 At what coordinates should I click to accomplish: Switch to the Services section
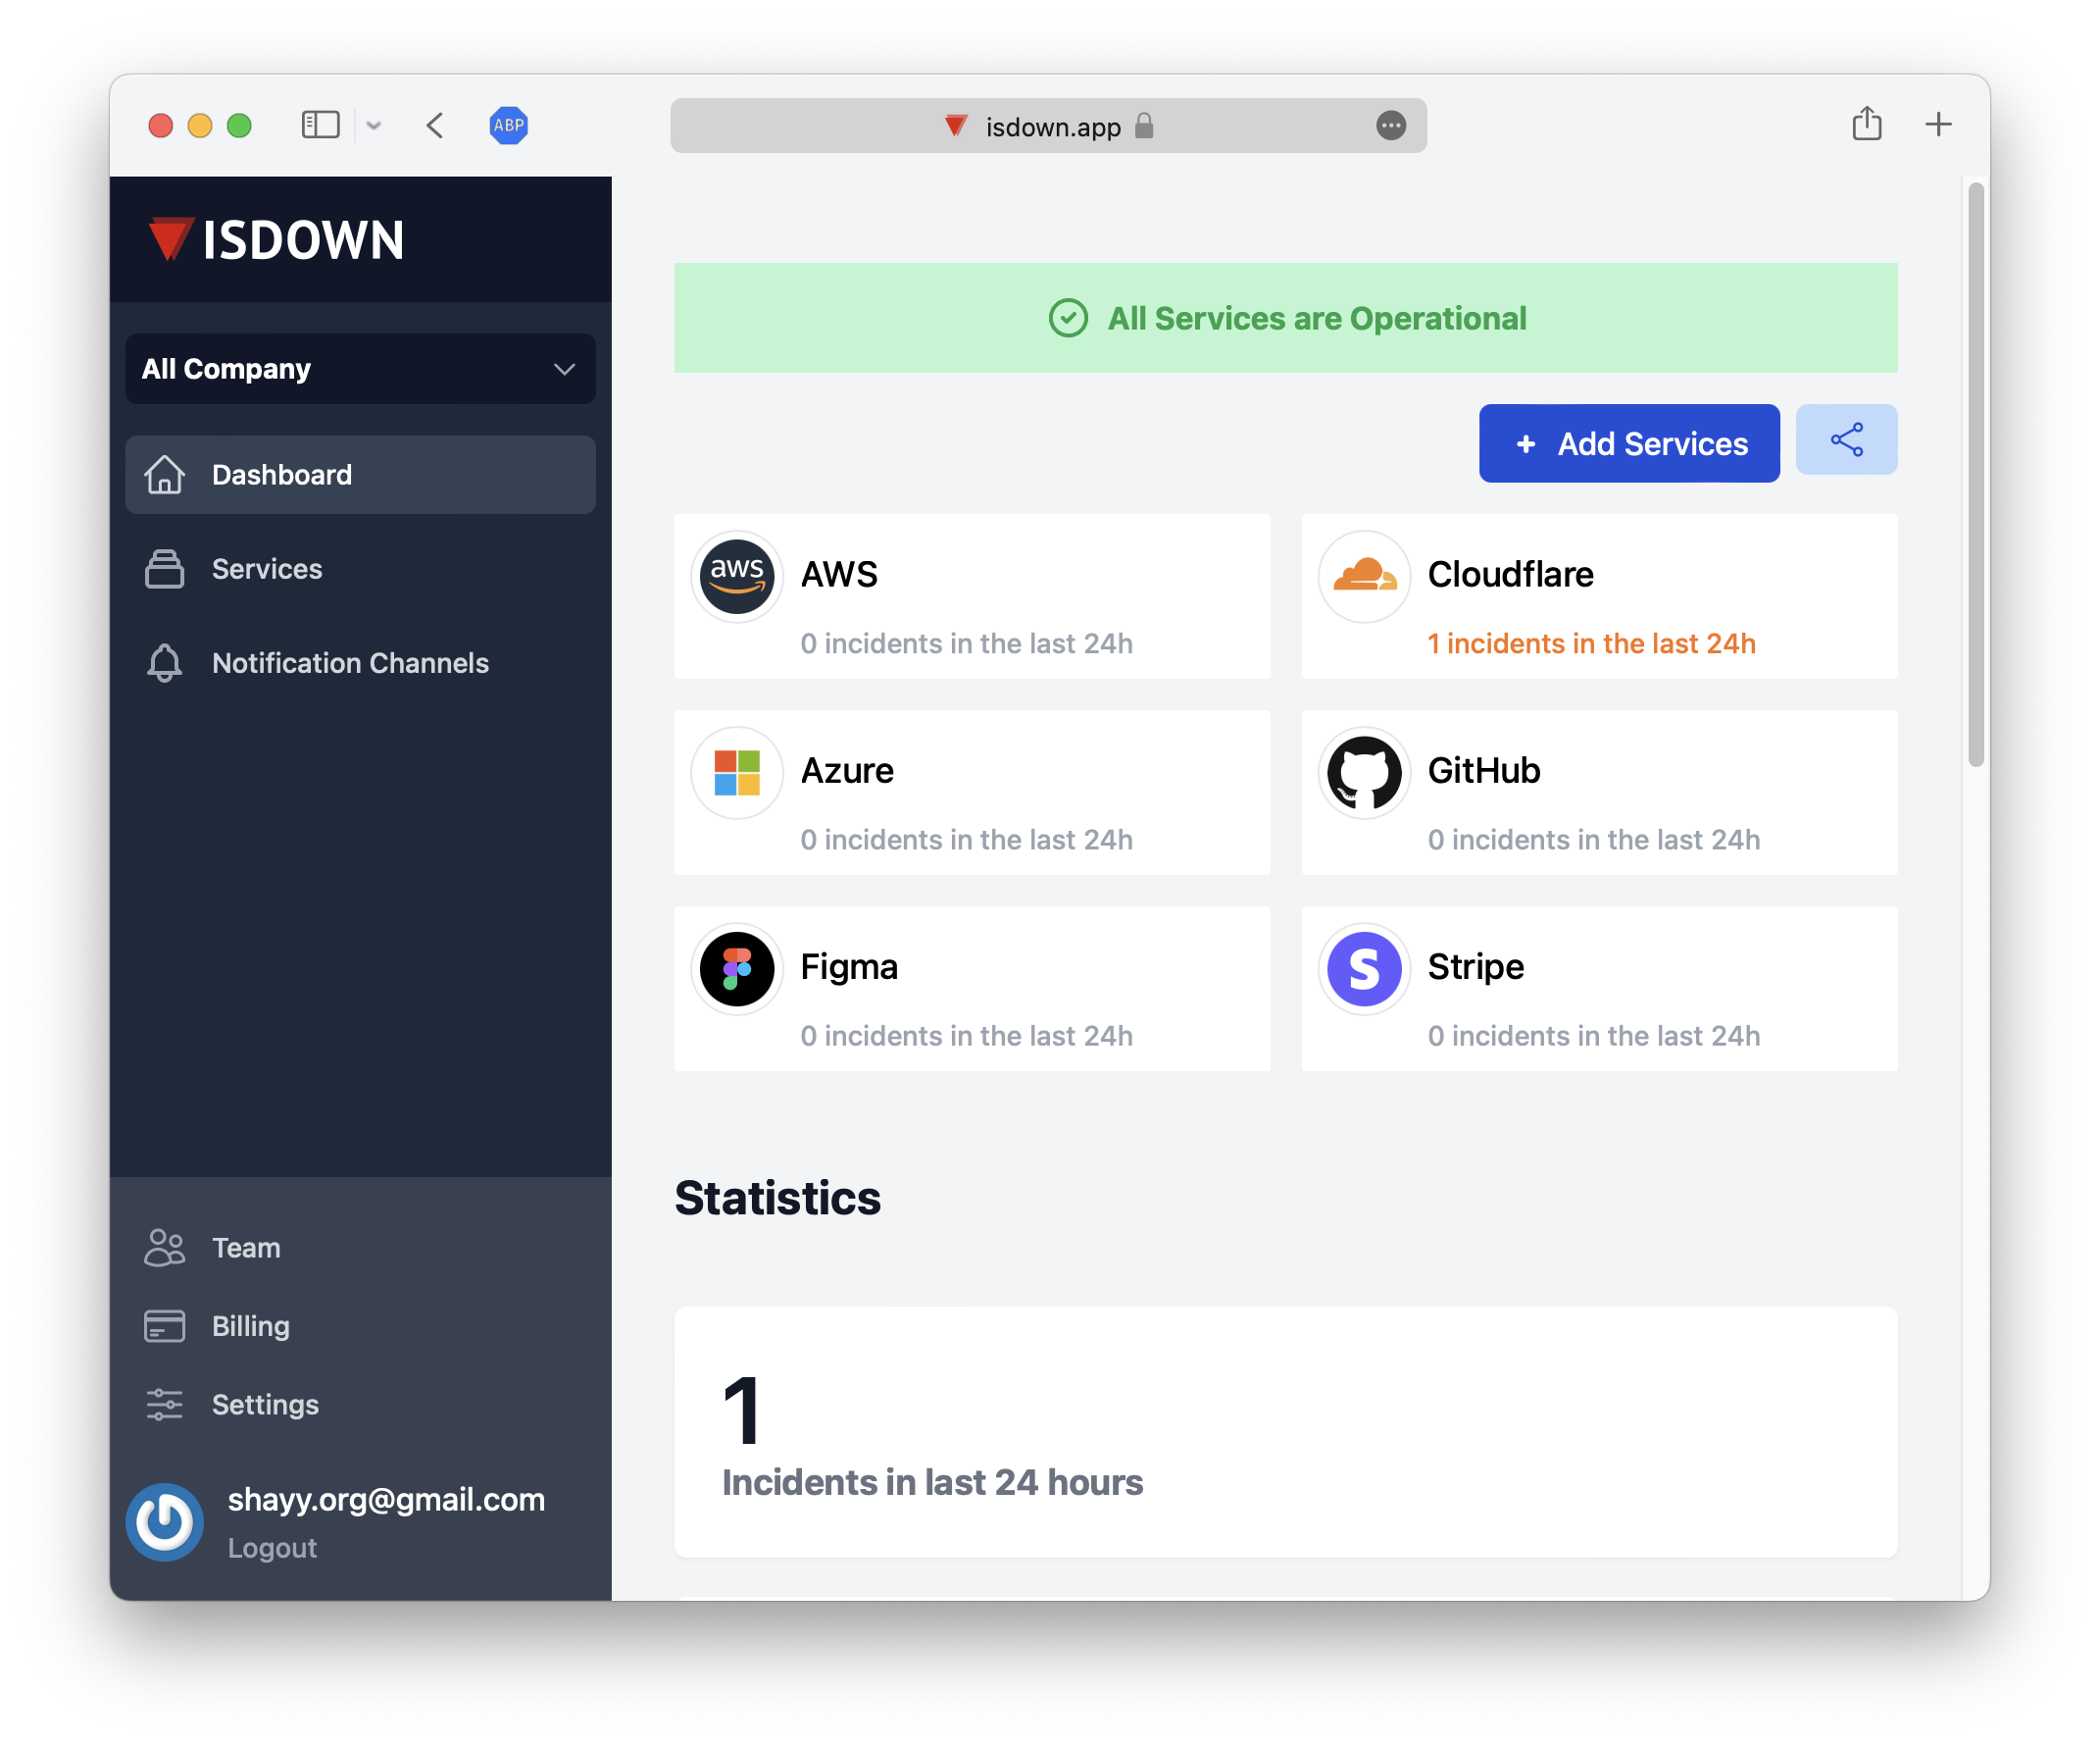pos(266,568)
